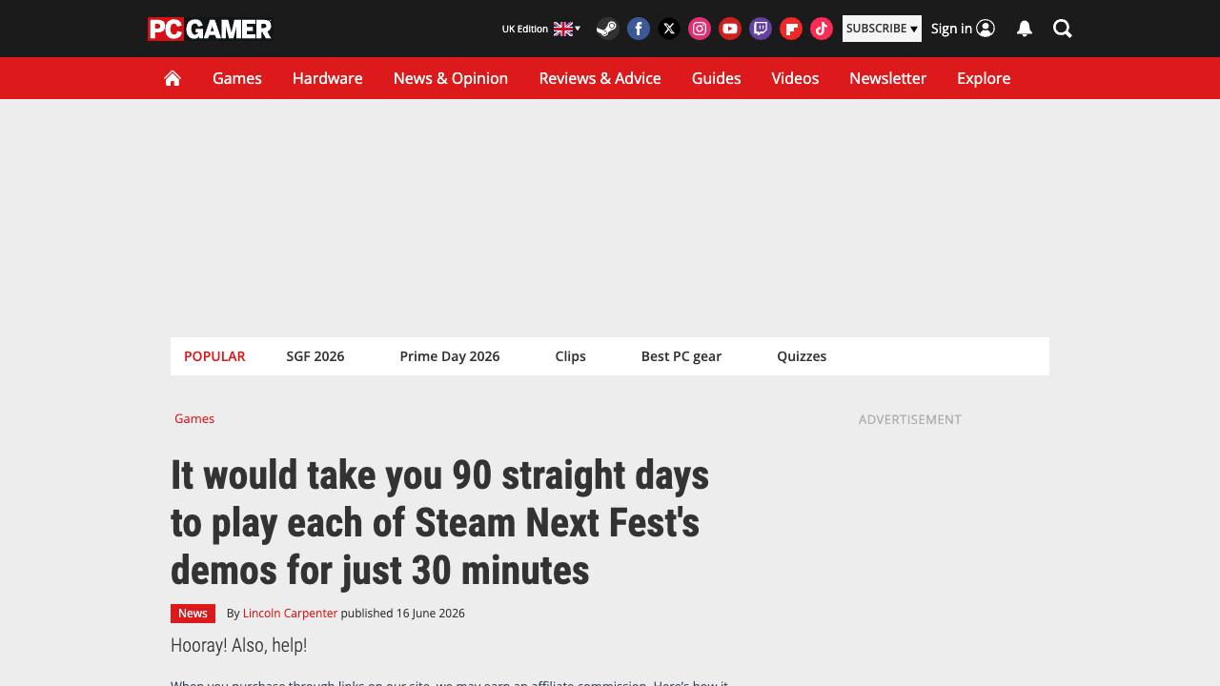Open the Clips popular link
The image size is (1220, 686).
(571, 356)
